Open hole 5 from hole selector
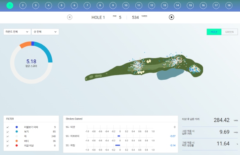240x155 pixels. pos(61,5)
